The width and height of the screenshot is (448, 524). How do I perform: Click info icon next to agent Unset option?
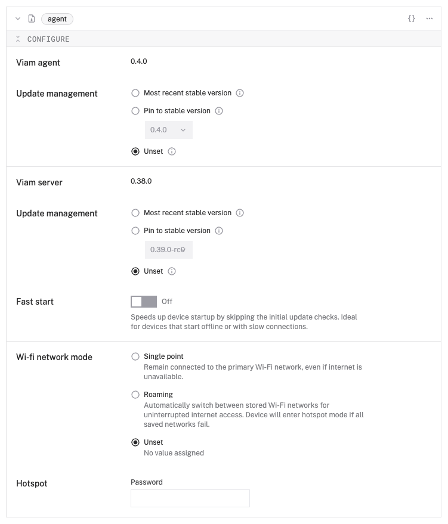click(172, 151)
